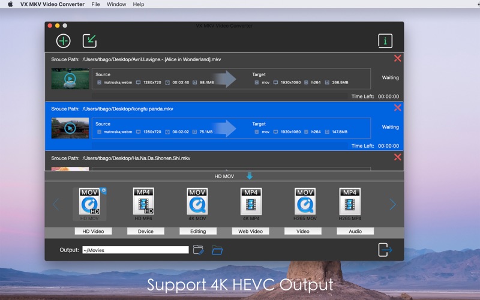480x300 pixels.
Task: Switch to the Editing category tab
Action: coord(198,231)
